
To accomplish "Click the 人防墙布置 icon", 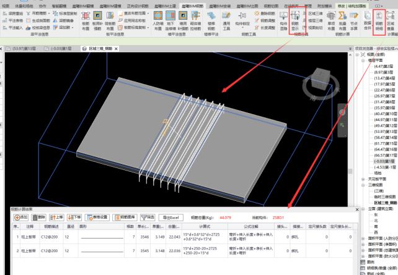I will click(157, 19).
